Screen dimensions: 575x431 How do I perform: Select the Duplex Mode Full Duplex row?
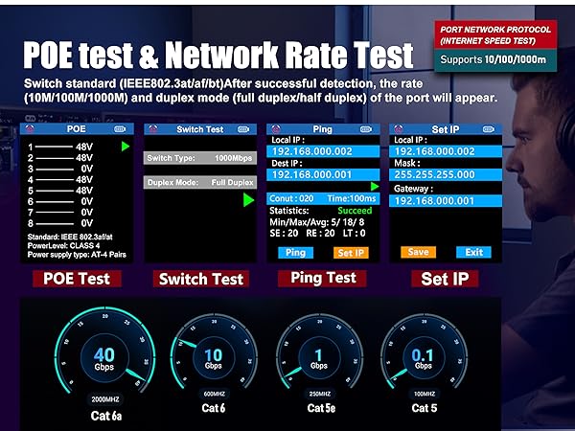click(200, 183)
